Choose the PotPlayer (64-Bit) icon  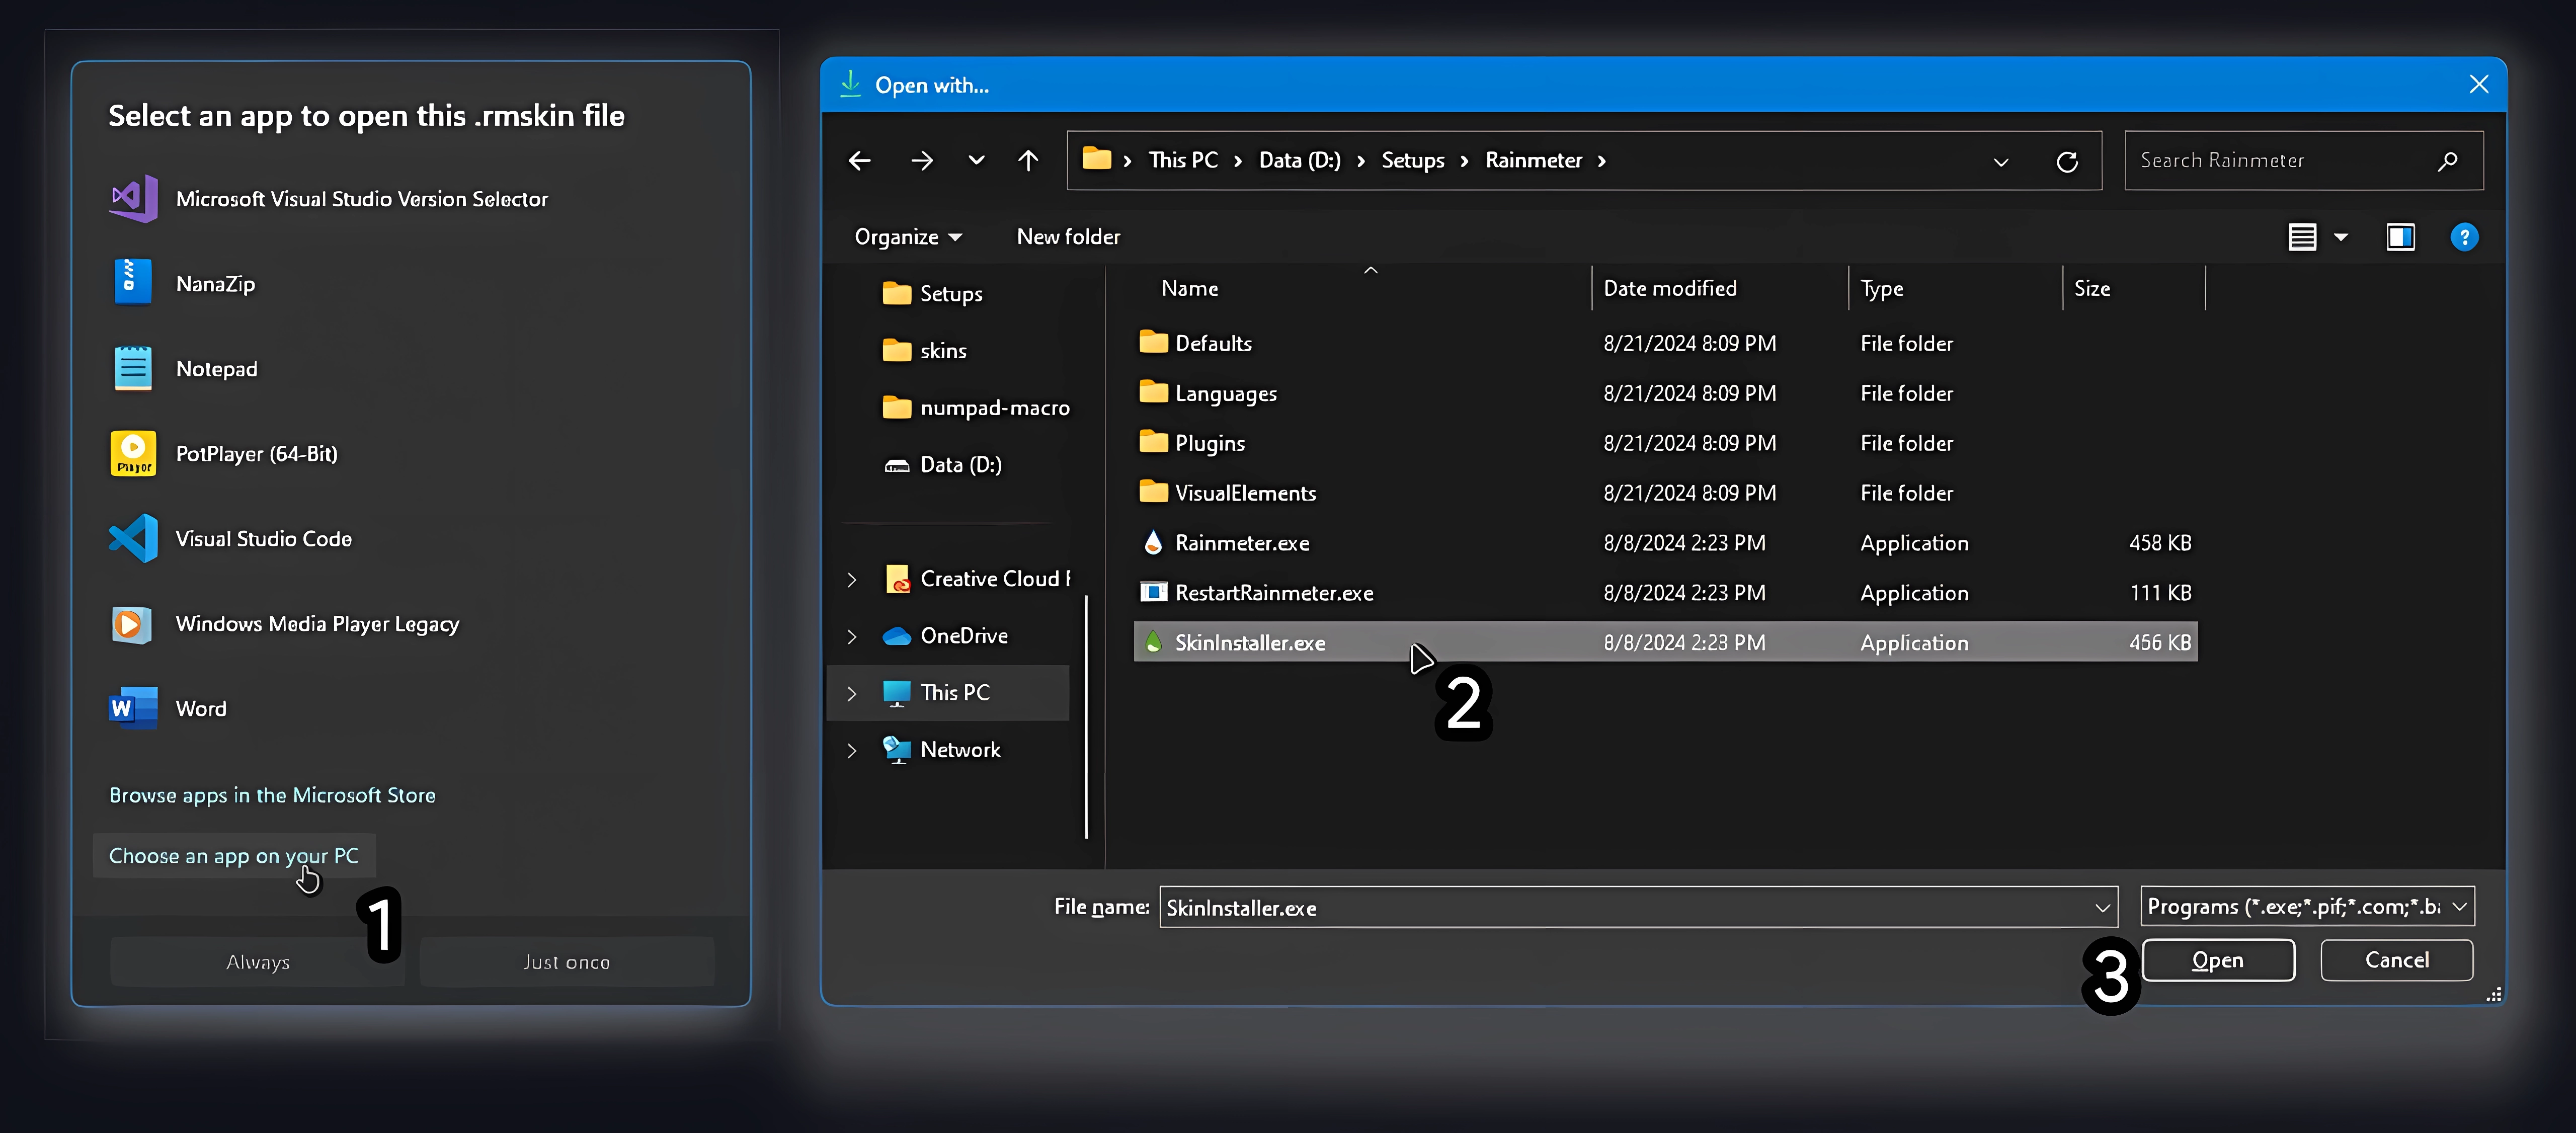pyautogui.click(x=132, y=454)
